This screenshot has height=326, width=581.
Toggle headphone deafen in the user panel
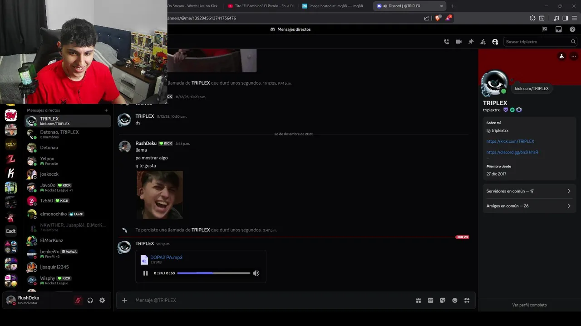coord(90,300)
